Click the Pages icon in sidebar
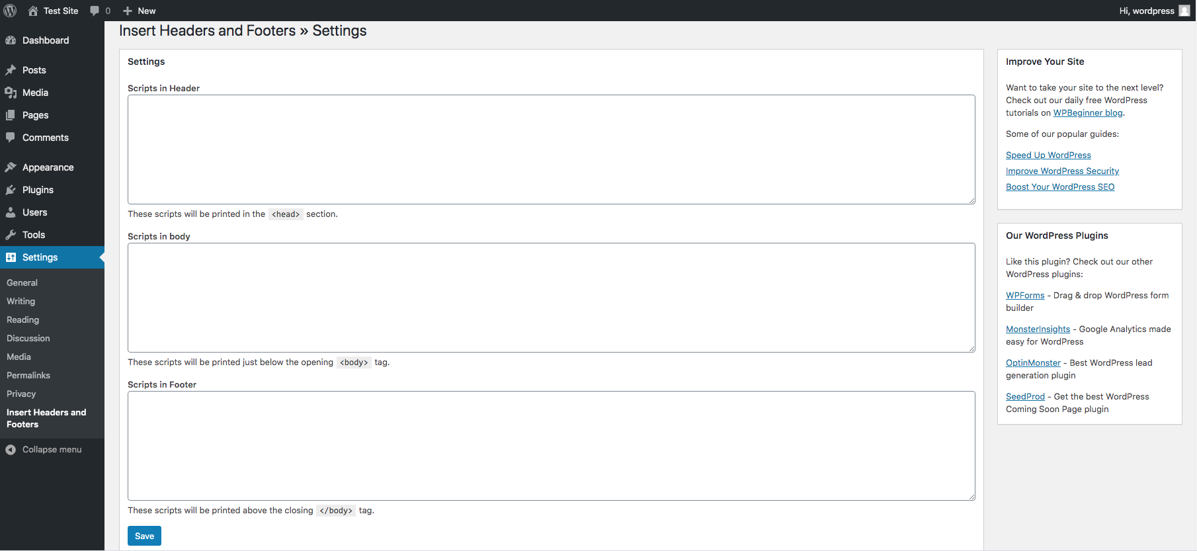This screenshot has height=551, width=1197. click(x=11, y=115)
